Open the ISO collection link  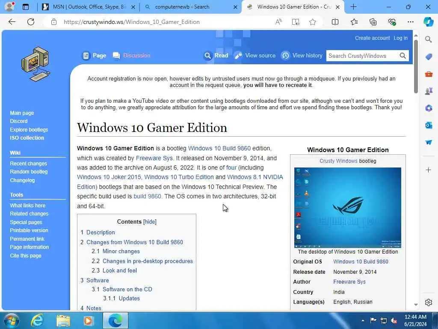(27, 138)
